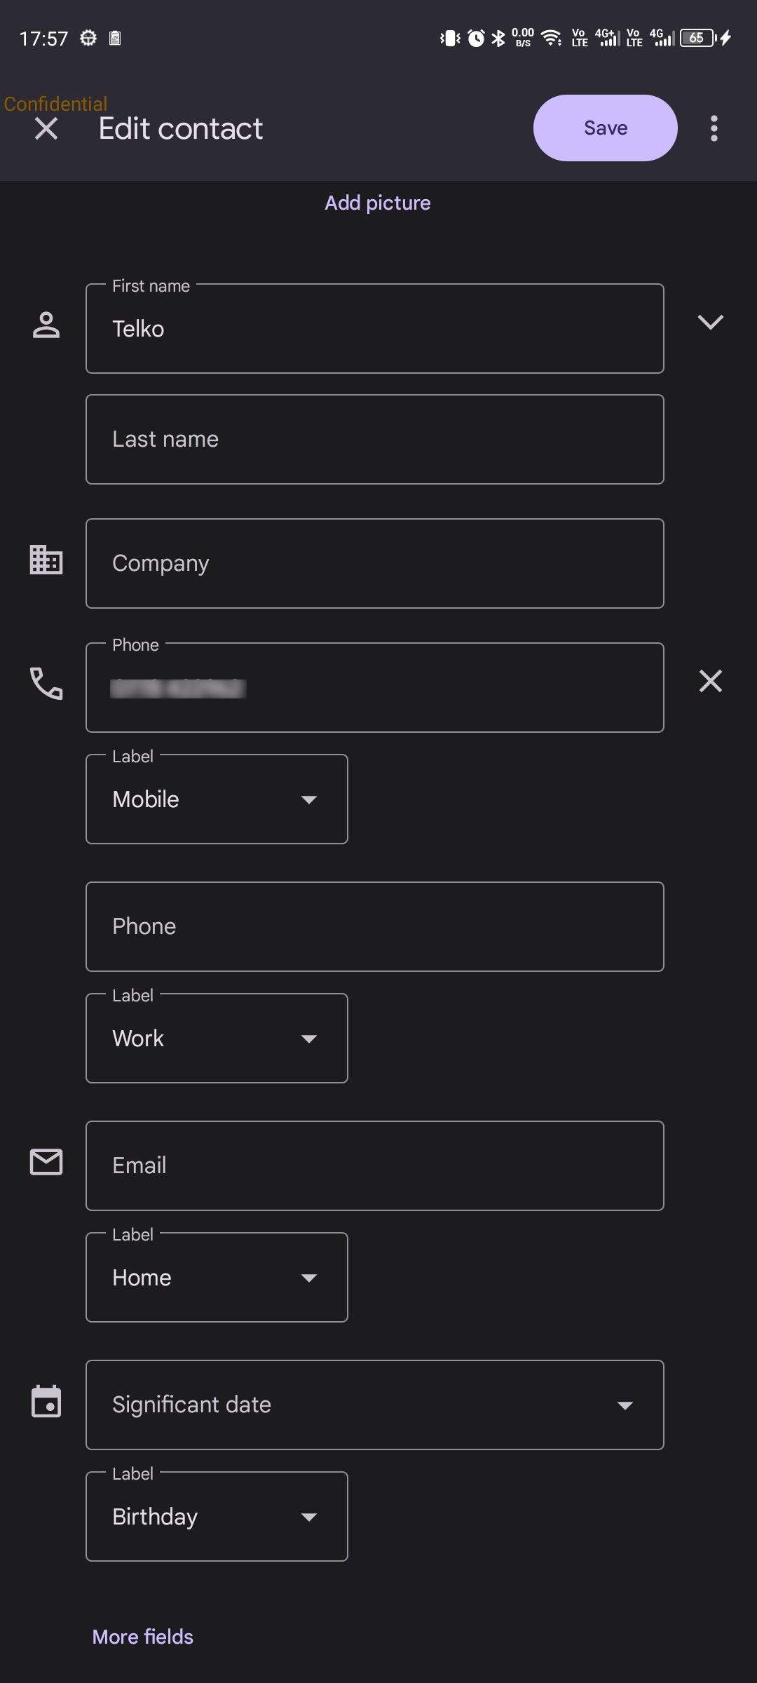Tap the phone handset icon
This screenshot has width=757, height=1683.
[46, 684]
